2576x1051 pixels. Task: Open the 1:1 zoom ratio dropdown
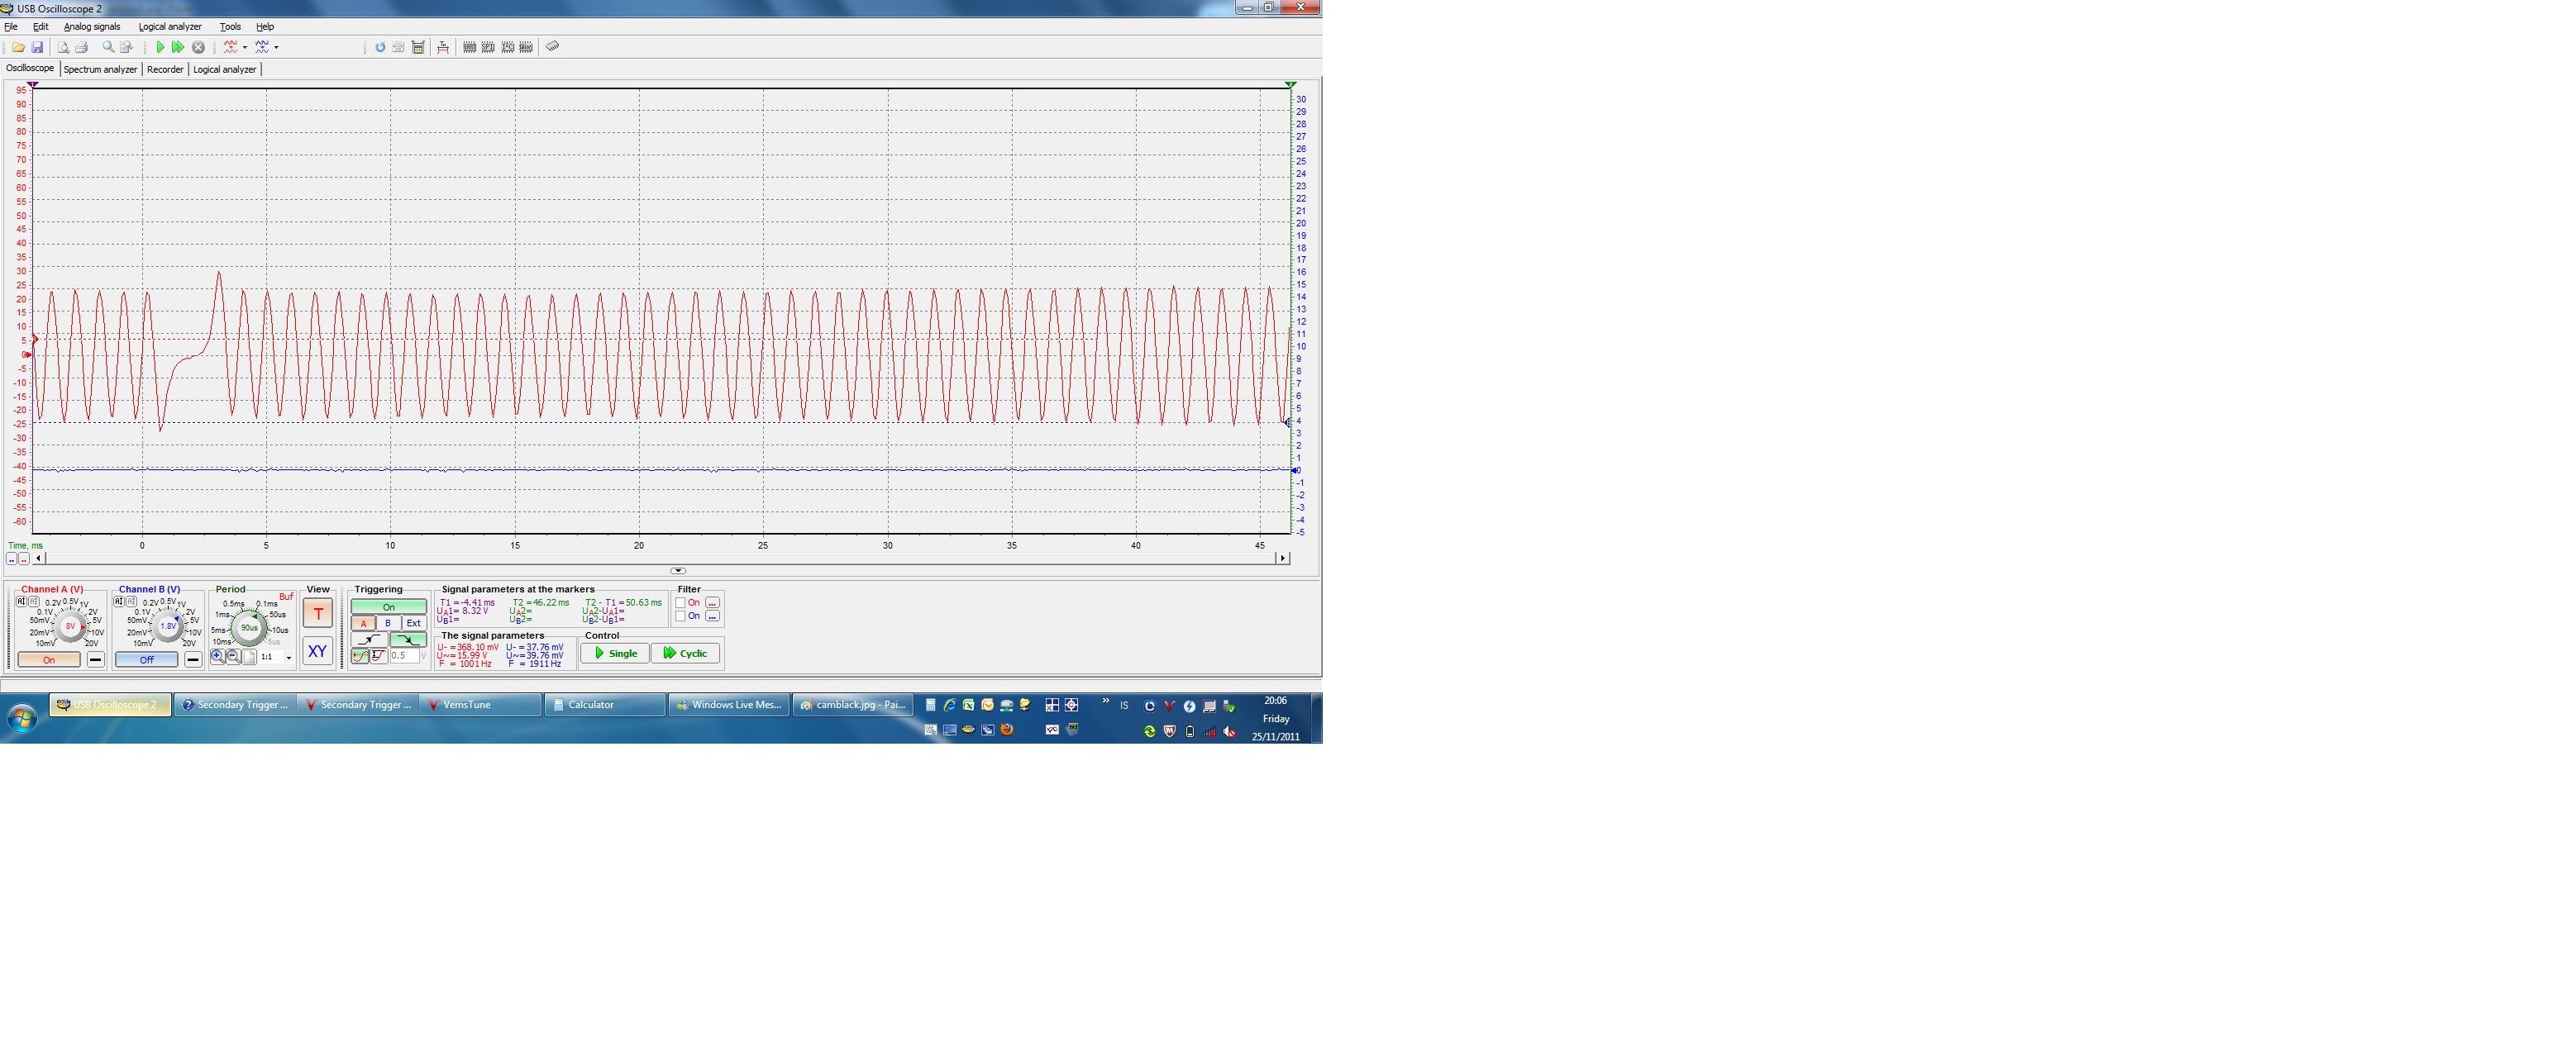click(x=289, y=658)
